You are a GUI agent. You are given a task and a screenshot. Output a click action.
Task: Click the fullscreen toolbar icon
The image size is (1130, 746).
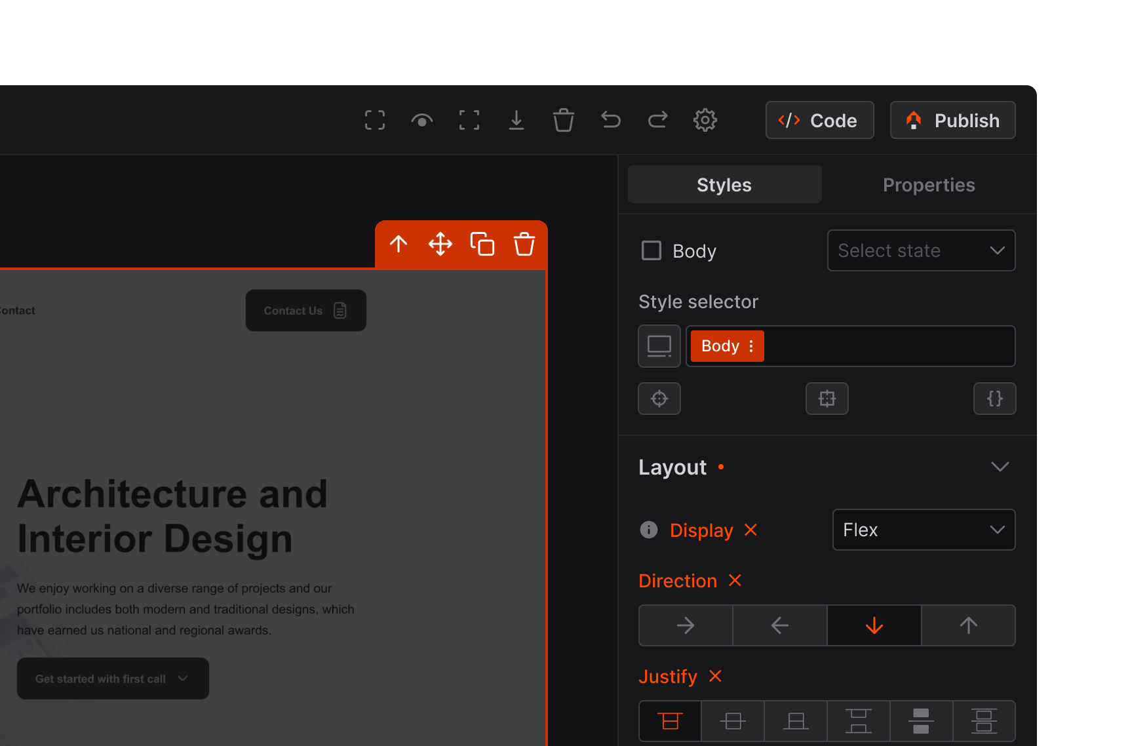click(469, 121)
